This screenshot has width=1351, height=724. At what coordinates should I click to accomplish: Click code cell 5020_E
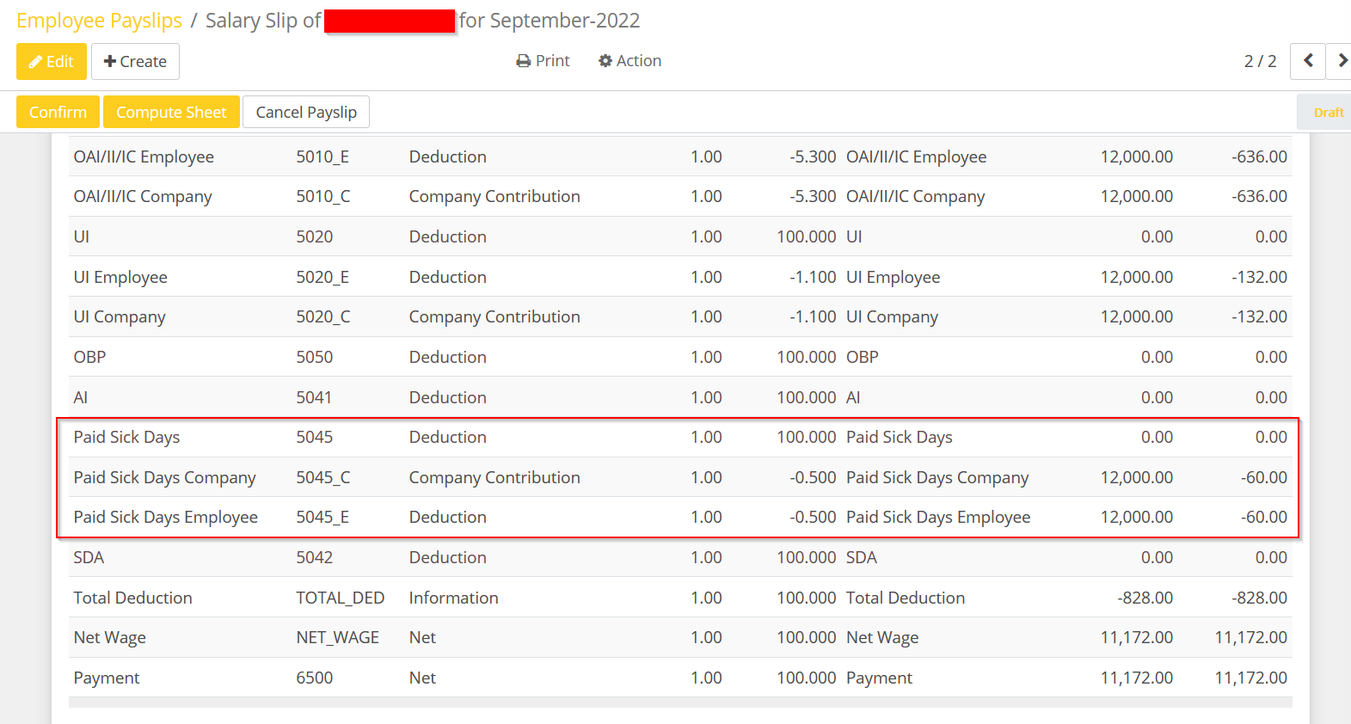coord(322,277)
